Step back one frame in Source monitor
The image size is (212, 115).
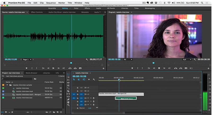coord(48,68)
